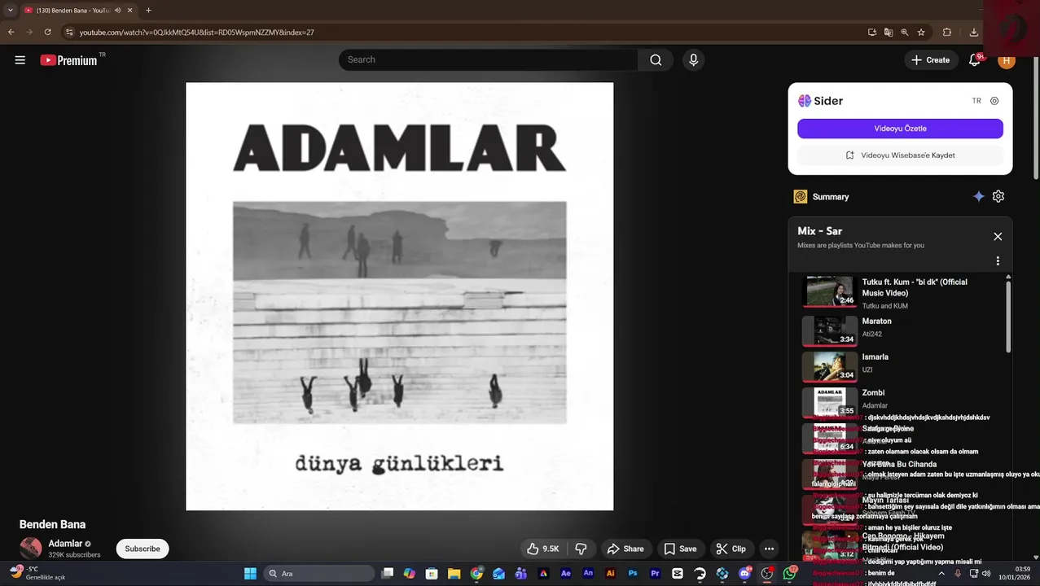Open more actions ellipsis under video

pyautogui.click(x=769, y=549)
